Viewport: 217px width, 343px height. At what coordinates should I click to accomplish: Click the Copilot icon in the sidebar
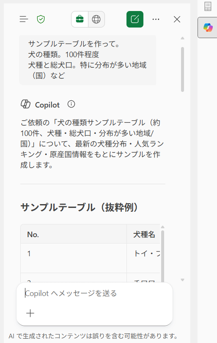pyautogui.click(x=208, y=28)
